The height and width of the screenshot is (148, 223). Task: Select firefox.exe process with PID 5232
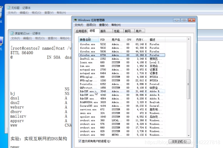point(122,44)
